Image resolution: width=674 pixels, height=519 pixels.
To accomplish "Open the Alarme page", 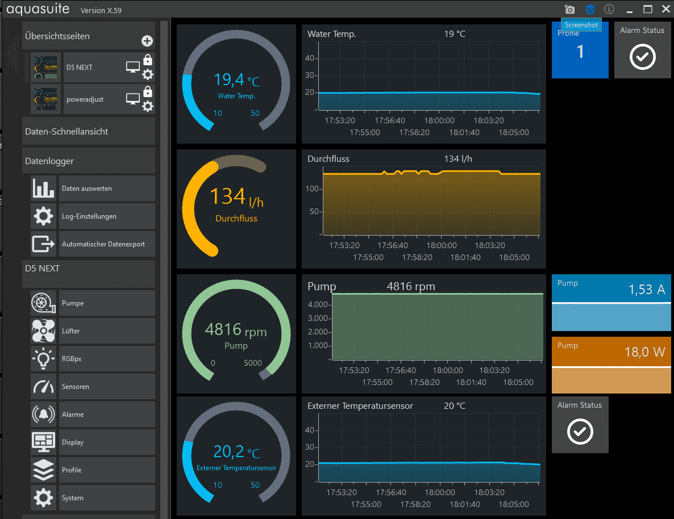I will click(107, 415).
